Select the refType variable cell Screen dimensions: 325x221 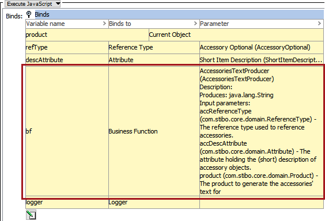pos(67,47)
